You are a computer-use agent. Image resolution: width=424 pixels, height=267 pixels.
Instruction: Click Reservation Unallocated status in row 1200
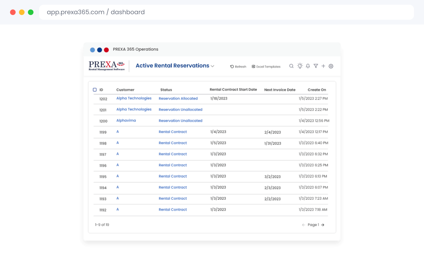[180, 121]
